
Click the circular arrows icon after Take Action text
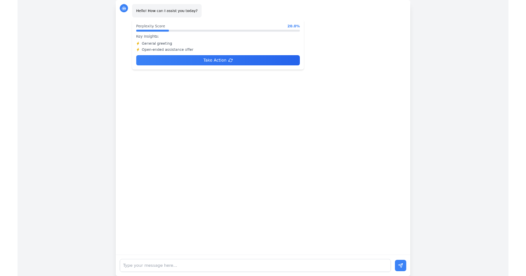[x=231, y=60]
